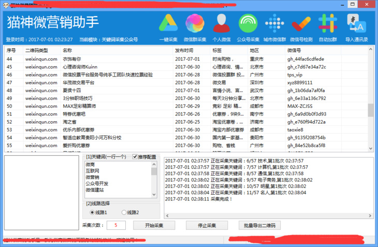Select the 微营销 keyword line

click(x=92, y=177)
